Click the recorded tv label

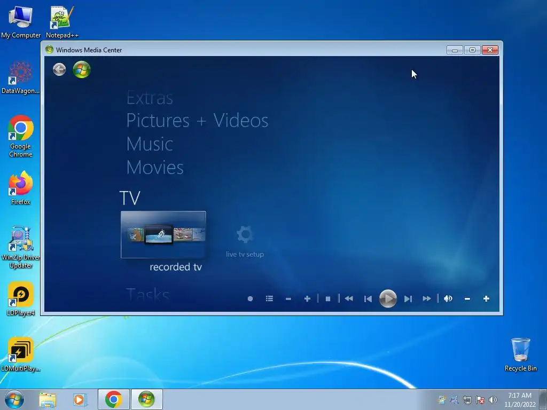click(176, 267)
